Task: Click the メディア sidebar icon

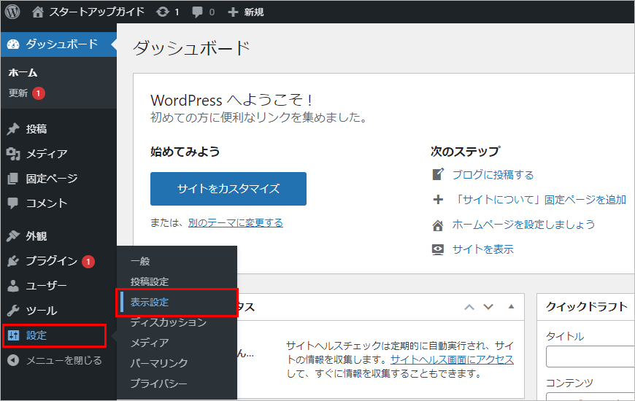Action: click(13, 154)
